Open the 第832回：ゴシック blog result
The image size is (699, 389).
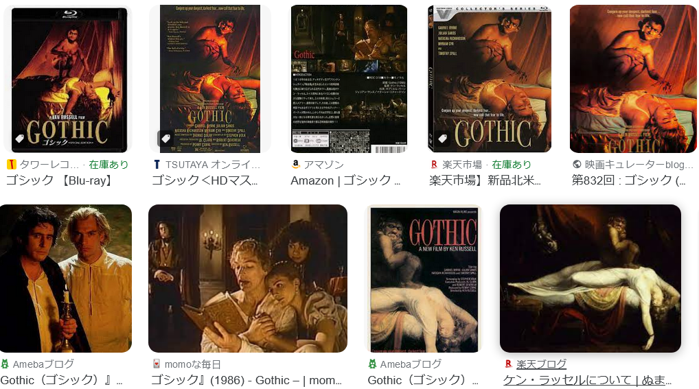(x=628, y=180)
